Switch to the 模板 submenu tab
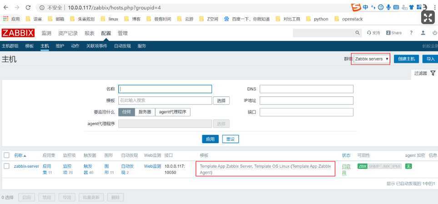This screenshot has width=438, height=204. pyautogui.click(x=29, y=46)
